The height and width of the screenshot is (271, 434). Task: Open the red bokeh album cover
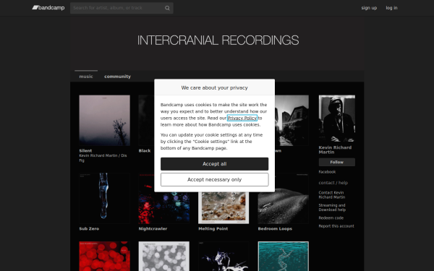[104, 256]
